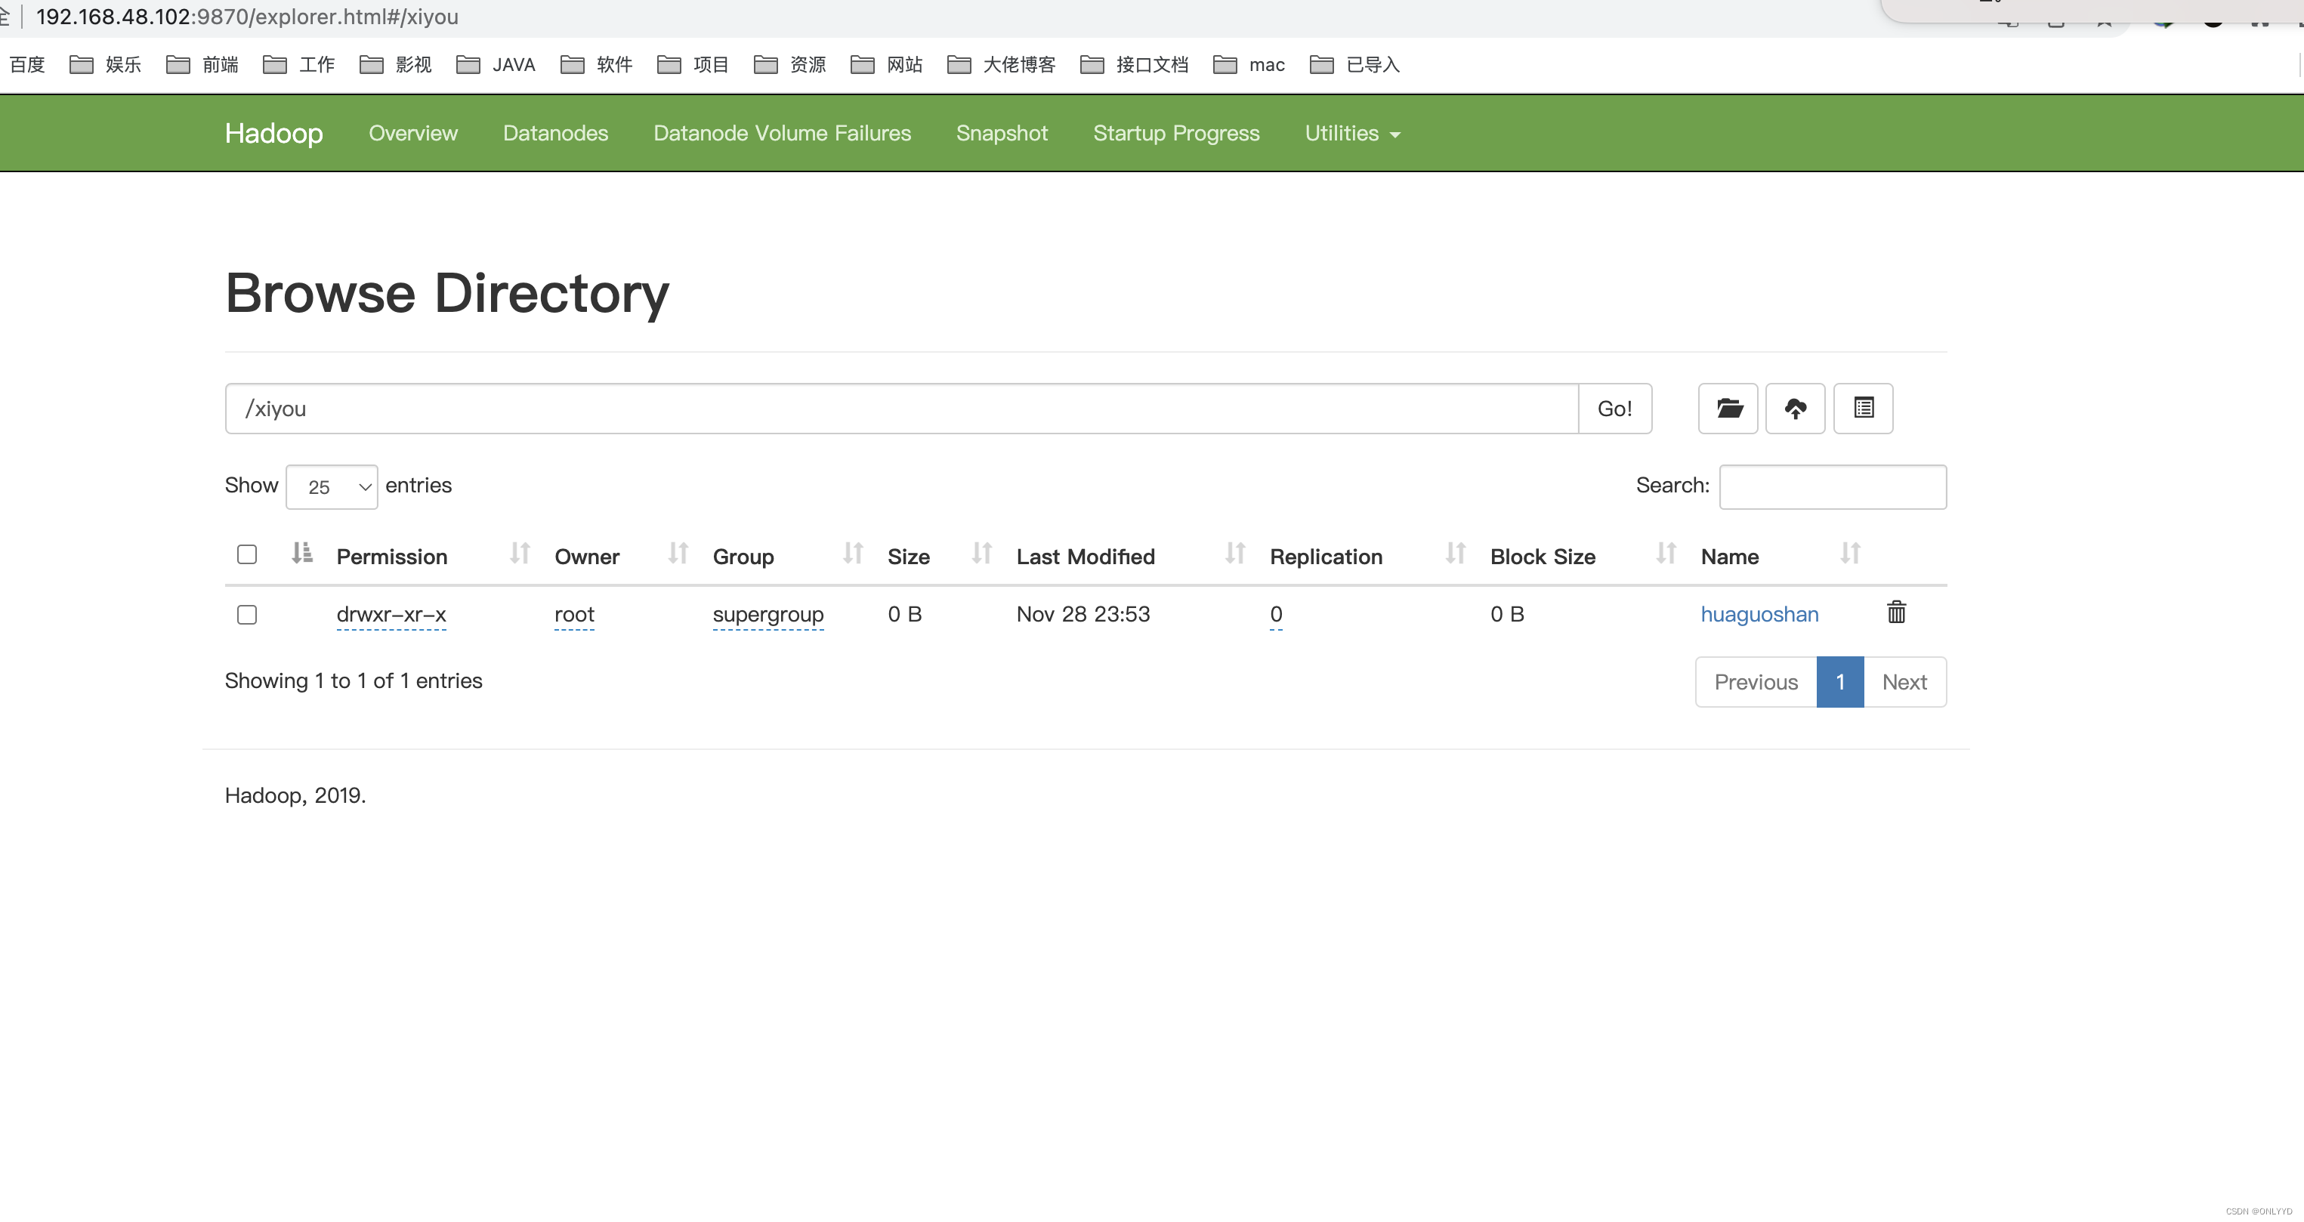Check the checkbox for the huaguoshan row
The height and width of the screenshot is (1222, 2304).
pyautogui.click(x=246, y=614)
